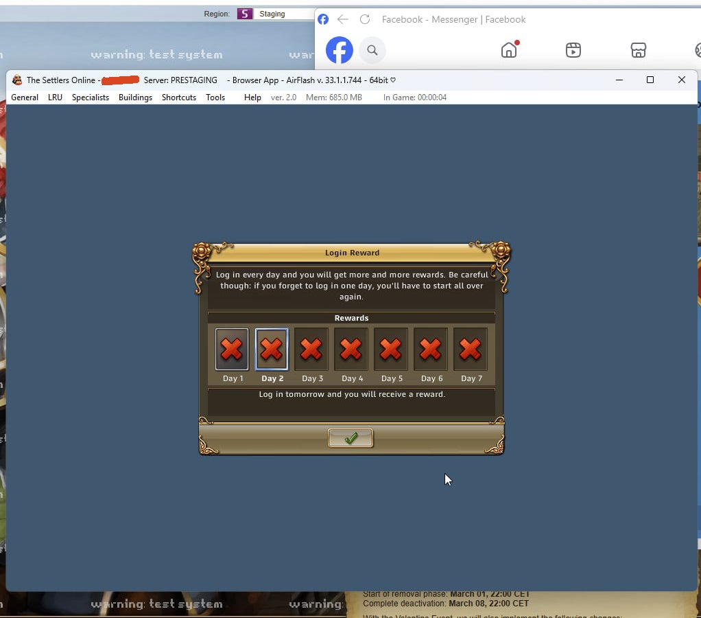The height and width of the screenshot is (618, 701).
Task: Open the Help menu
Action: click(252, 97)
